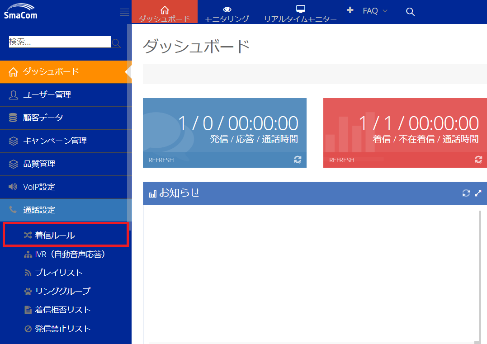
Task: Click REFRESH on the 発信 / 応答 card
Action: 161,160
